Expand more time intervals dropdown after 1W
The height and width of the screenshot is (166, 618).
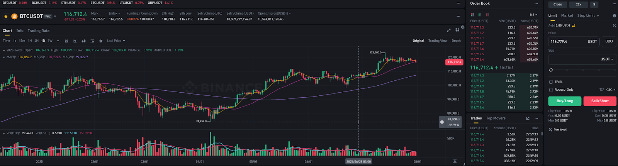58,41
